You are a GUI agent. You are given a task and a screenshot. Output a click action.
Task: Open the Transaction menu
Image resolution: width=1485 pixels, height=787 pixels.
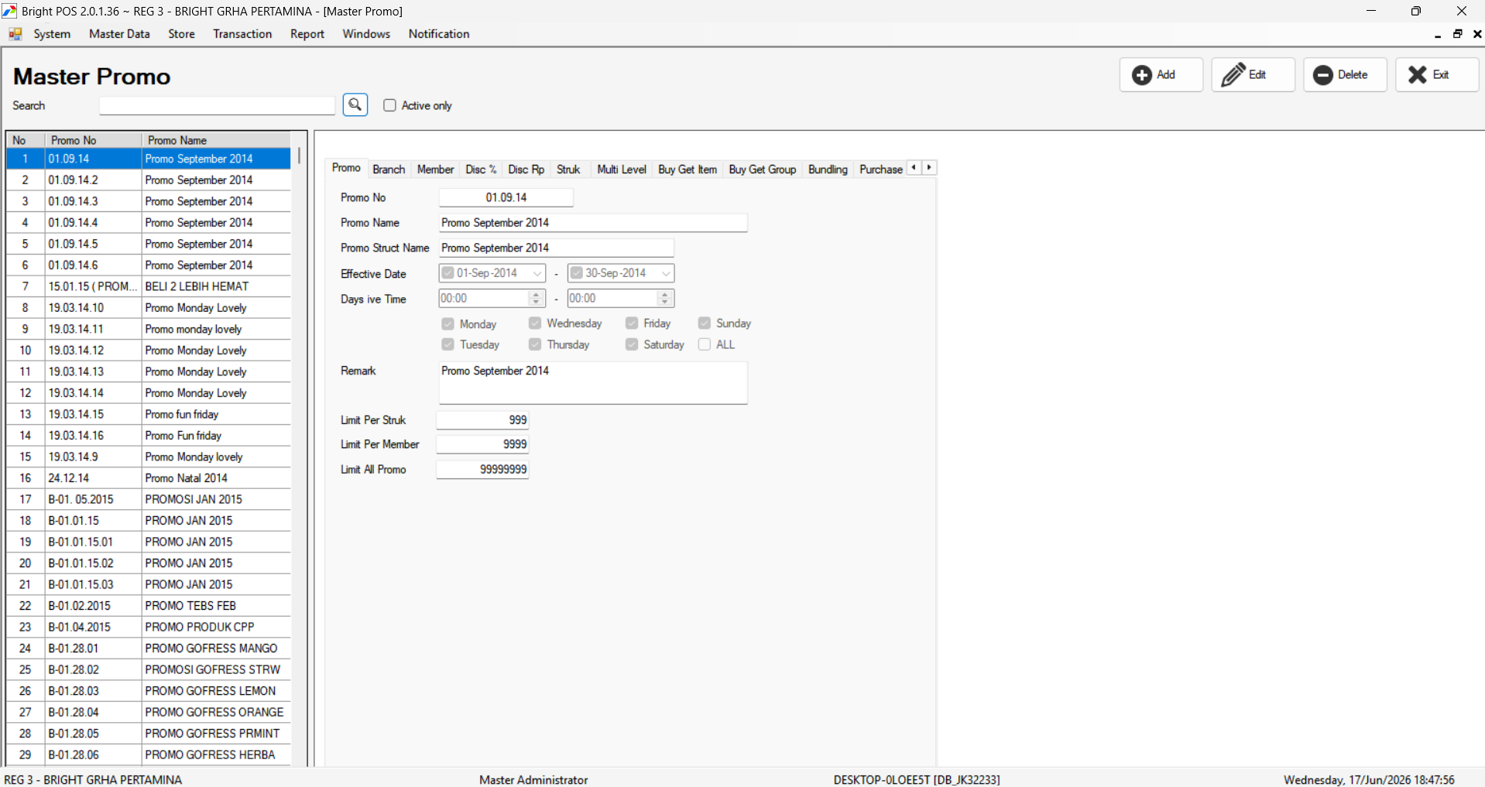[x=242, y=34]
